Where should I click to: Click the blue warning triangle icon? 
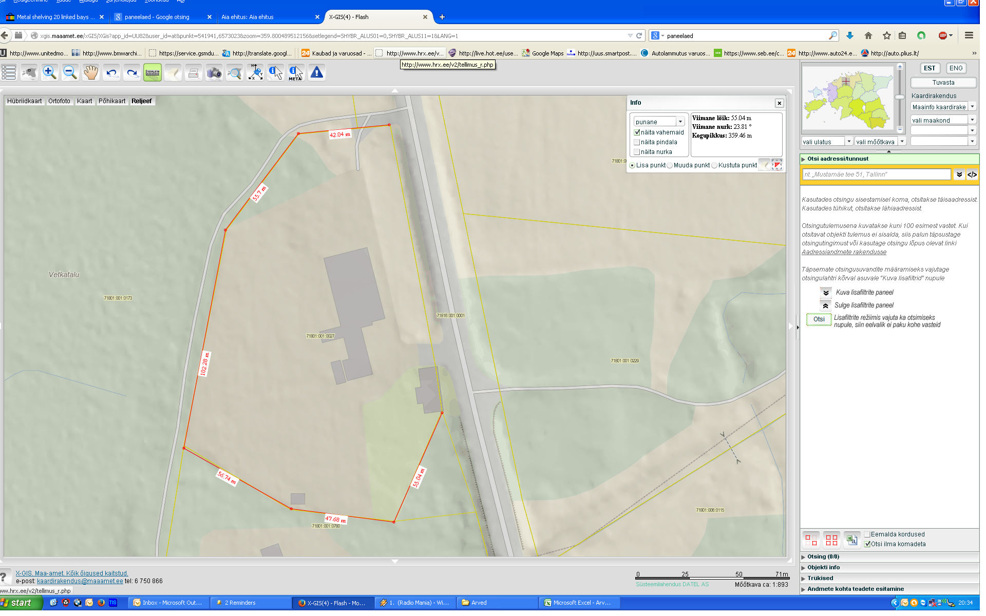(x=317, y=73)
